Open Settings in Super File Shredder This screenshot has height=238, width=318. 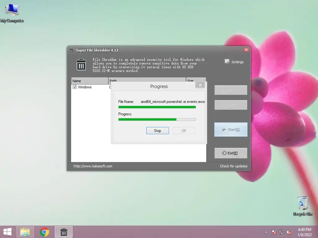pos(234,62)
